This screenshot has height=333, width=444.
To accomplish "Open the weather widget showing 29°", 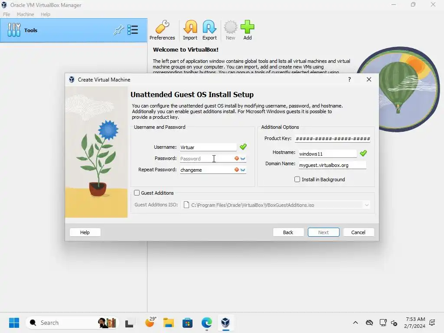I will [x=150, y=322].
